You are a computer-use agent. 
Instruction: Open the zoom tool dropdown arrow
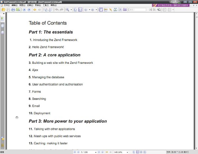71,10
